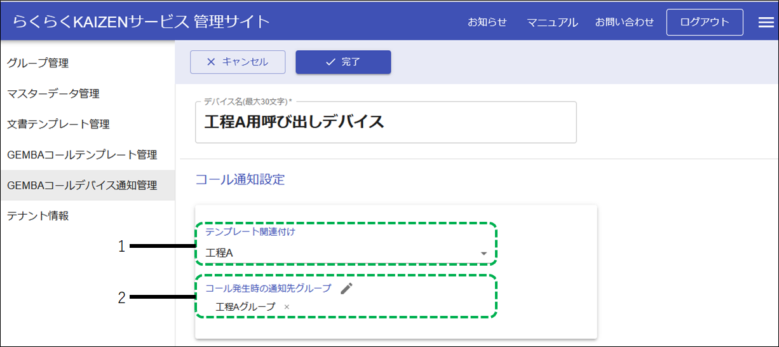Open the お問い合わせ link

pyautogui.click(x=624, y=22)
